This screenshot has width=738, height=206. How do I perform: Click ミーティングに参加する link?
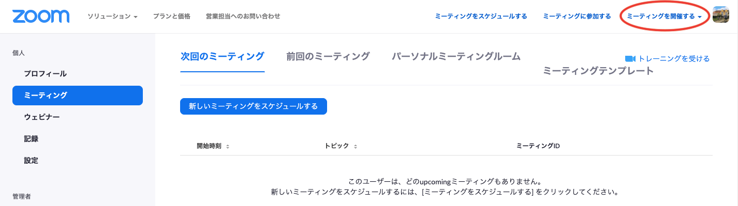coord(577,17)
